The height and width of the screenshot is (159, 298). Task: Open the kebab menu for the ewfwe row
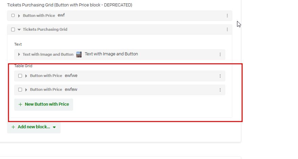(x=220, y=76)
